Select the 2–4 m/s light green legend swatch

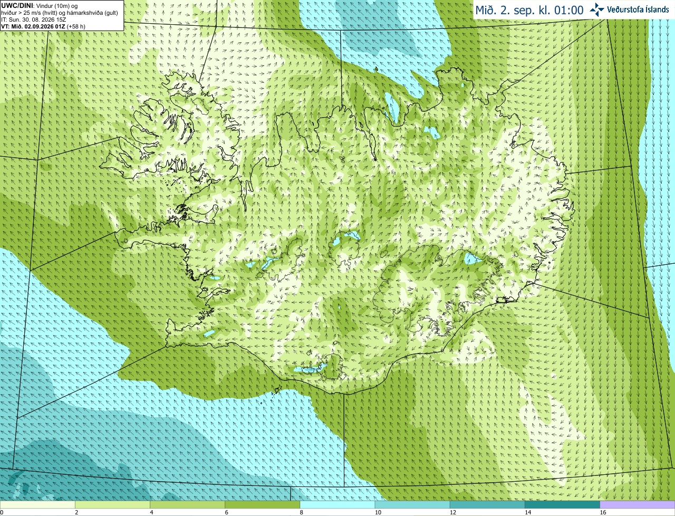tap(112, 505)
